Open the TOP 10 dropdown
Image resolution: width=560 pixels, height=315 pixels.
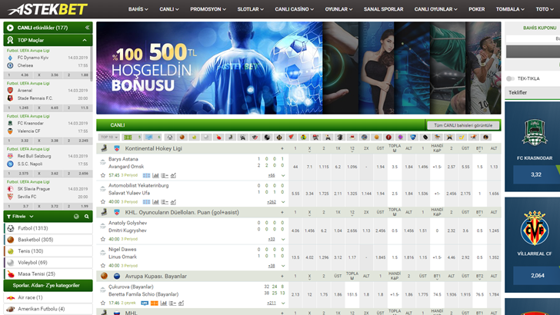[109, 137]
